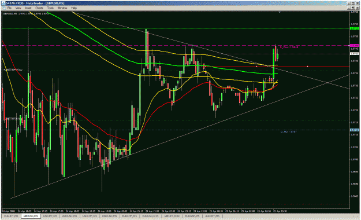Click the blue D_M2 price tag on scale
This screenshot has width=361, height=220.
pos(354,130)
